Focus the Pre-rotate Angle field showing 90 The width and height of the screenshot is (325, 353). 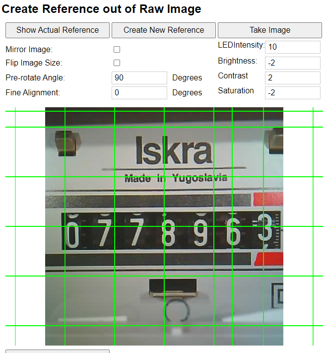tap(139, 78)
